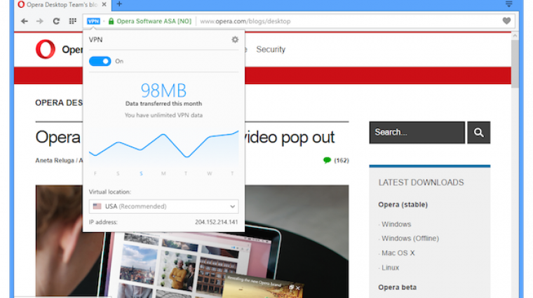
Task: Click the 'Opera beta' heading
Action: tap(398, 287)
